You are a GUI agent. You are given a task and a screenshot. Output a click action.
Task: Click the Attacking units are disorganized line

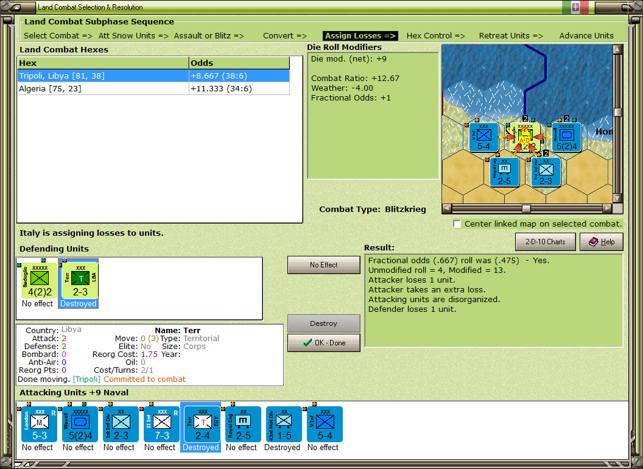click(x=434, y=300)
